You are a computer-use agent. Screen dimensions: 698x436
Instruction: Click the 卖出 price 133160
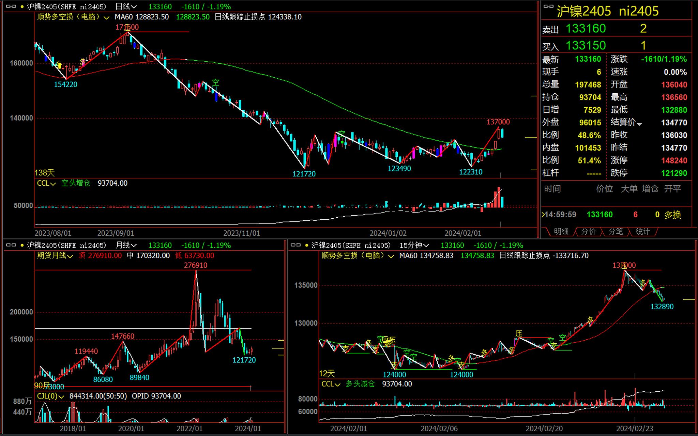click(x=586, y=29)
